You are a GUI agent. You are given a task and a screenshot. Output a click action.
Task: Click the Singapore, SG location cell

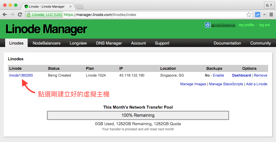click(172, 75)
